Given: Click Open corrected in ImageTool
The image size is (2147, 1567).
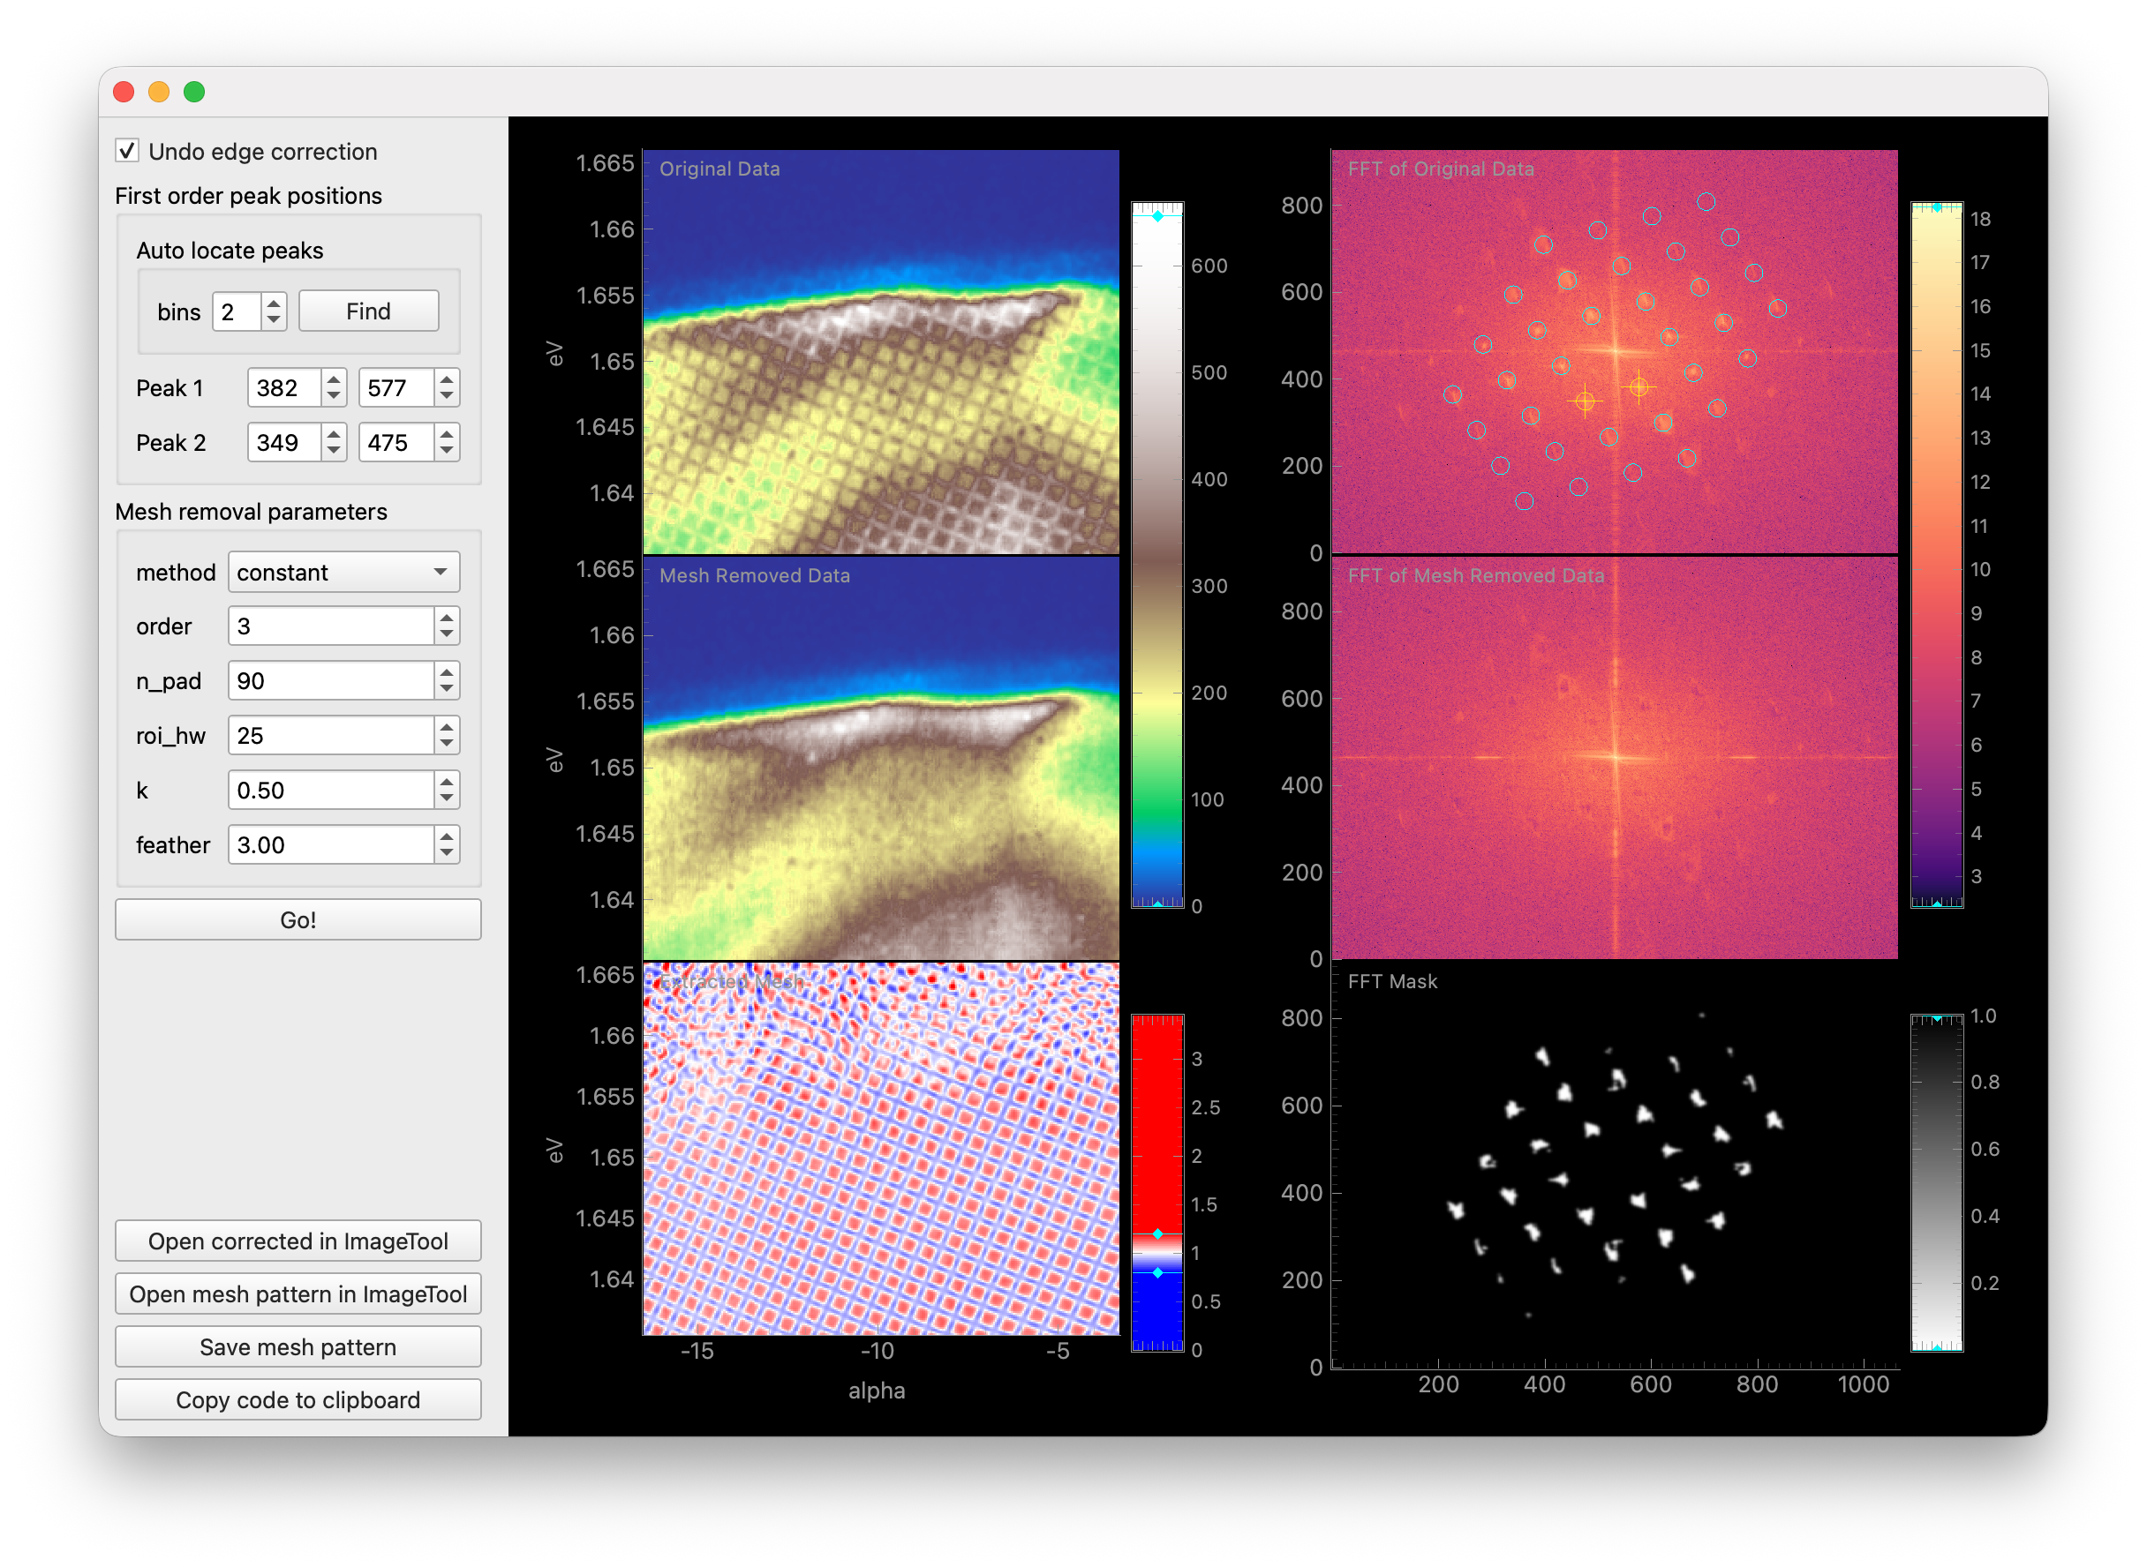Looking at the screenshot, I should [x=298, y=1241].
